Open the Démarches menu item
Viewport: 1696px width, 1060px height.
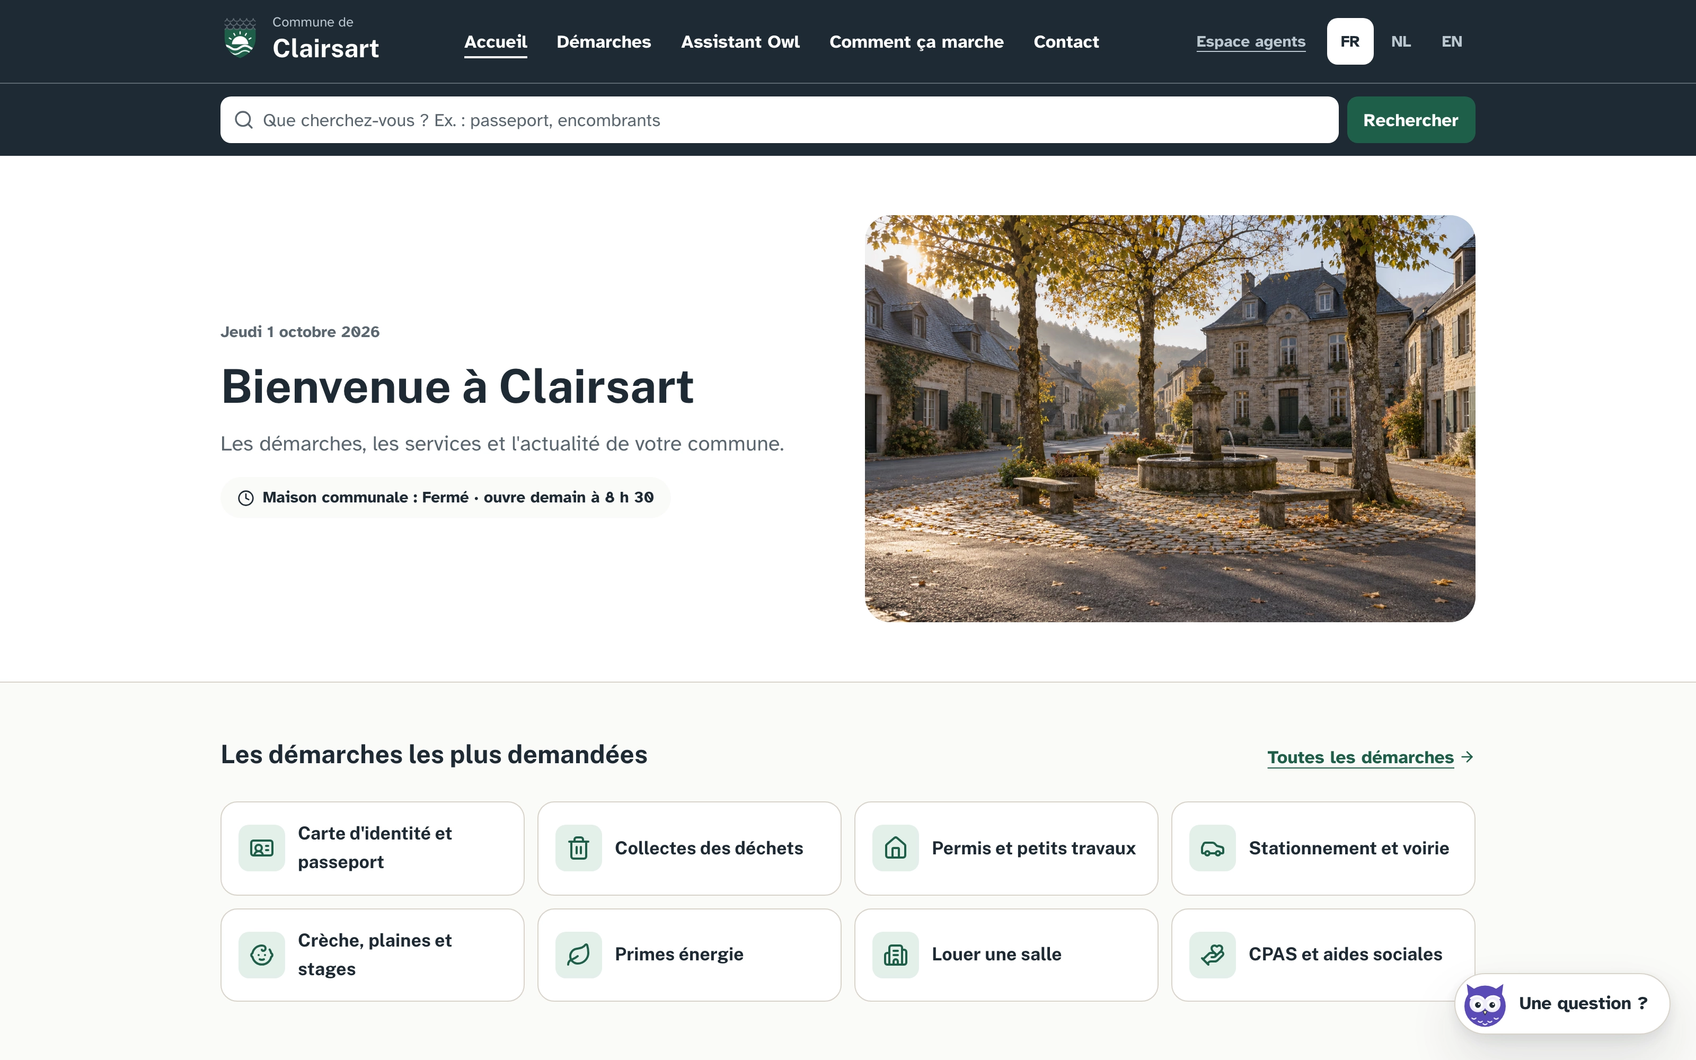pyautogui.click(x=604, y=42)
